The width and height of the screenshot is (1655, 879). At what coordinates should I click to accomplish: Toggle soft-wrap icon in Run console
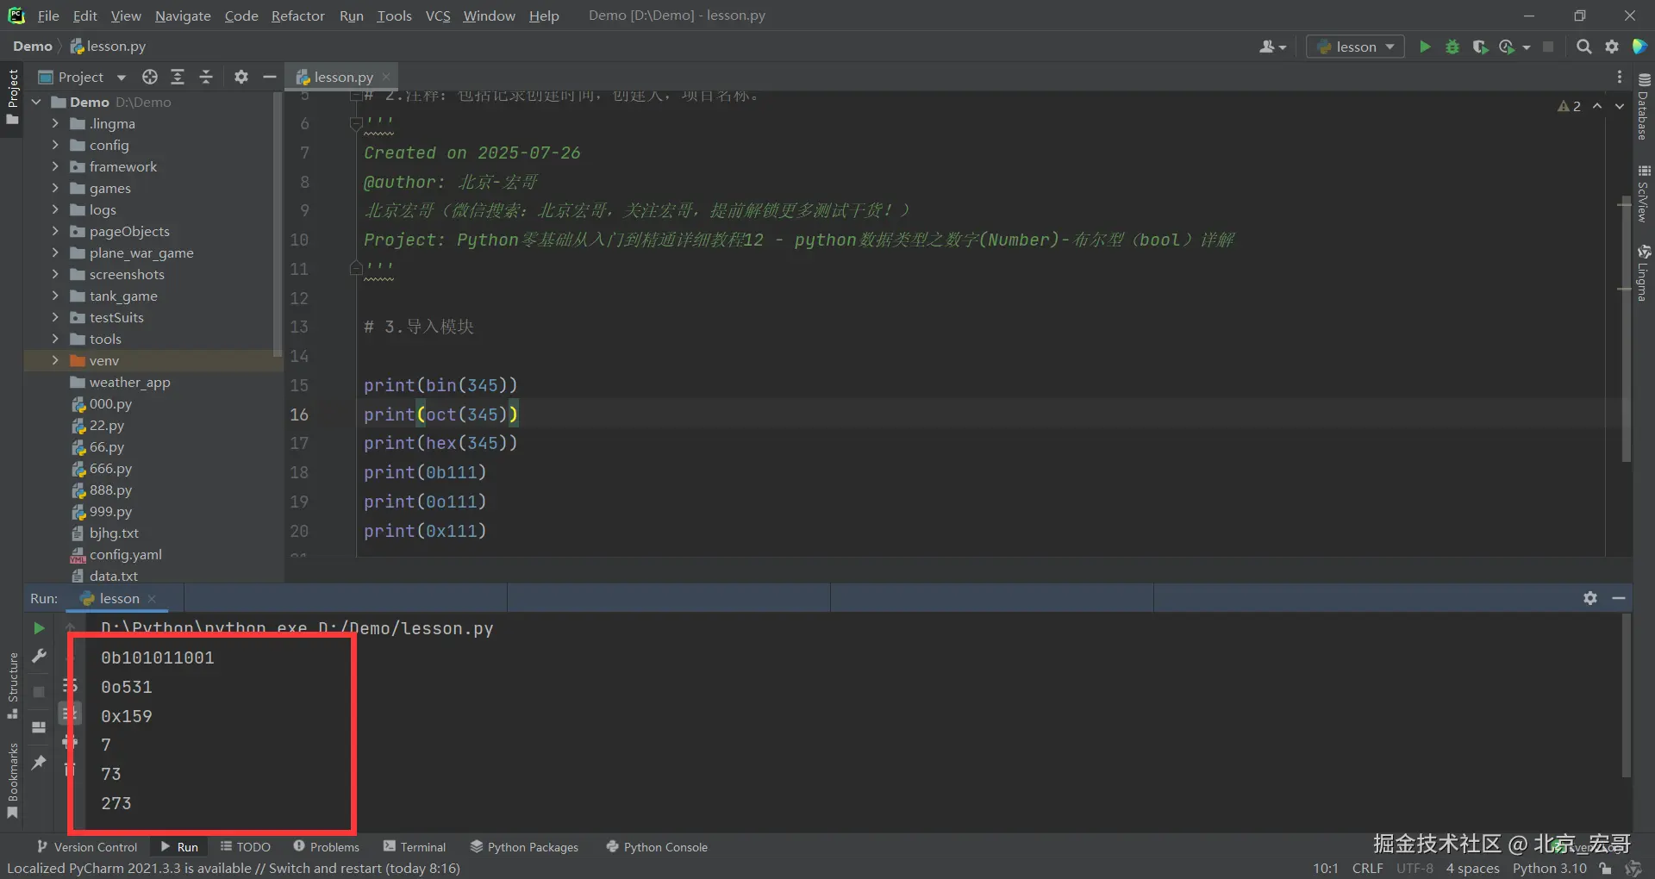pyautogui.click(x=70, y=685)
